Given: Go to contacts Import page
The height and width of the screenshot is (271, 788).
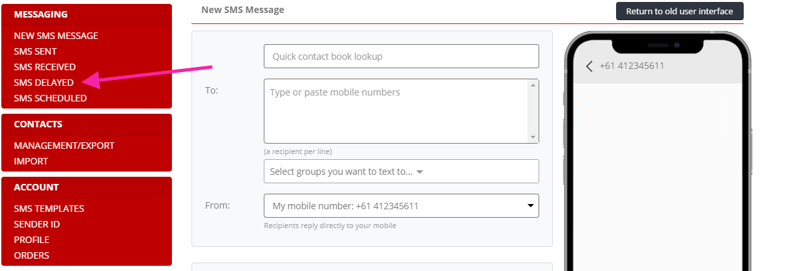Looking at the screenshot, I should [31, 161].
